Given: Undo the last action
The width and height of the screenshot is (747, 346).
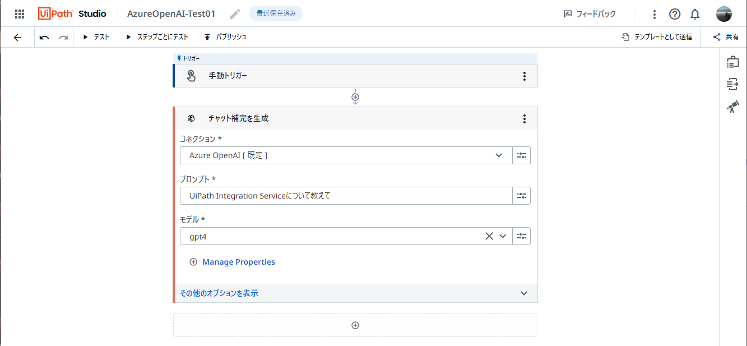Looking at the screenshot, I should 44,37.
